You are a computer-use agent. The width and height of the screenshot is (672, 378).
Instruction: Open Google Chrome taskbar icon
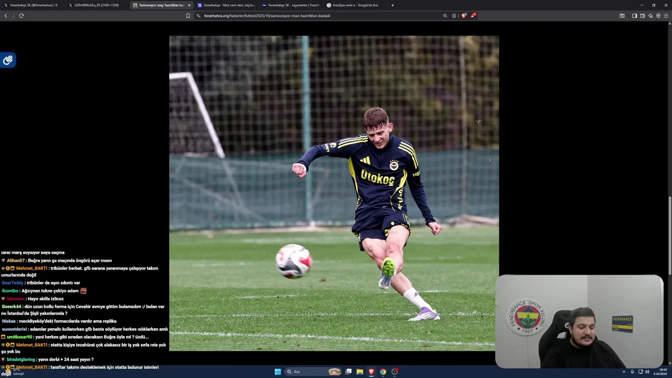[383, 372]
